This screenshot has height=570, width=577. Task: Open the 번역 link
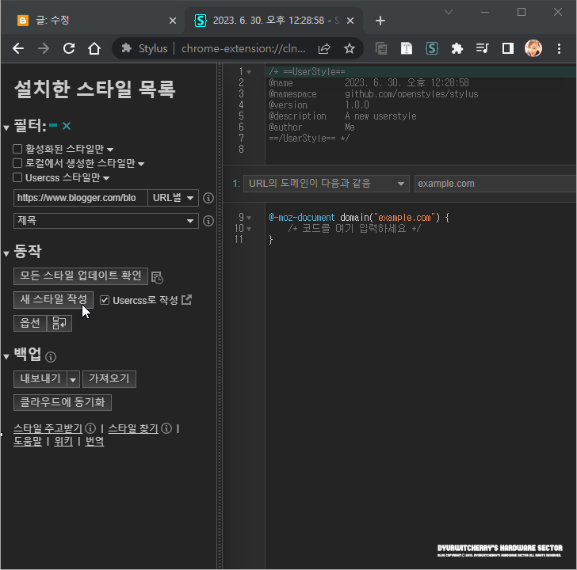94,442
